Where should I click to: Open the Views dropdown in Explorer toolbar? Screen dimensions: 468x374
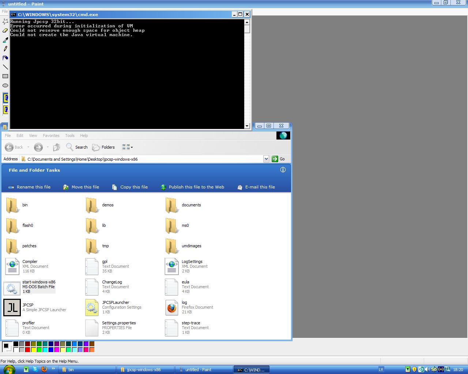[127, 147]
